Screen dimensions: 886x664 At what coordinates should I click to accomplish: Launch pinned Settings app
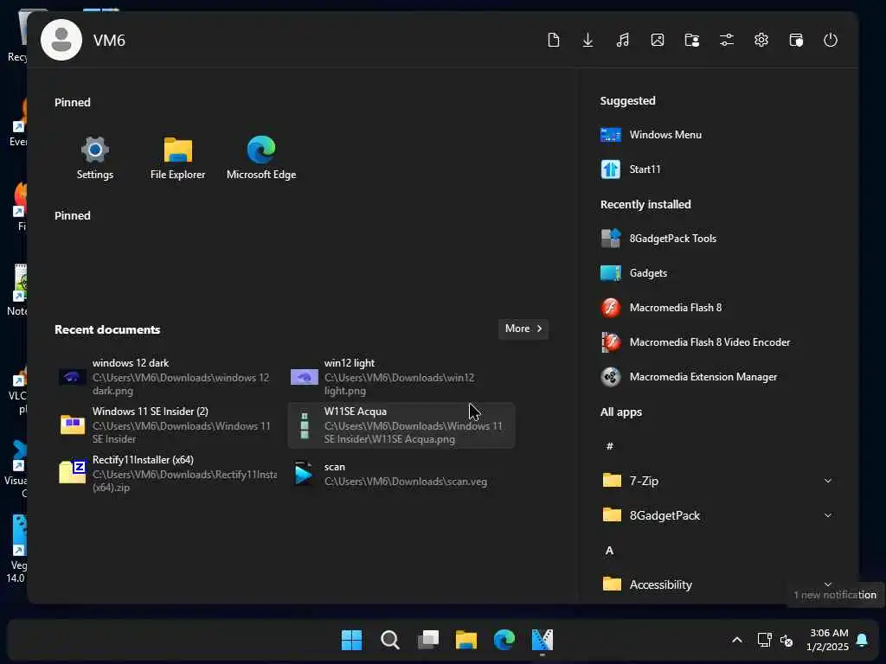point(95,157)
